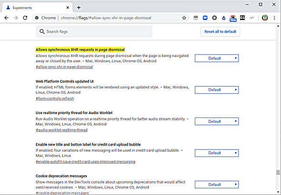Open the #audio-worklet-realtime-thread link
The width and height of the screenshot is (281, 195).
coord(61,130)
